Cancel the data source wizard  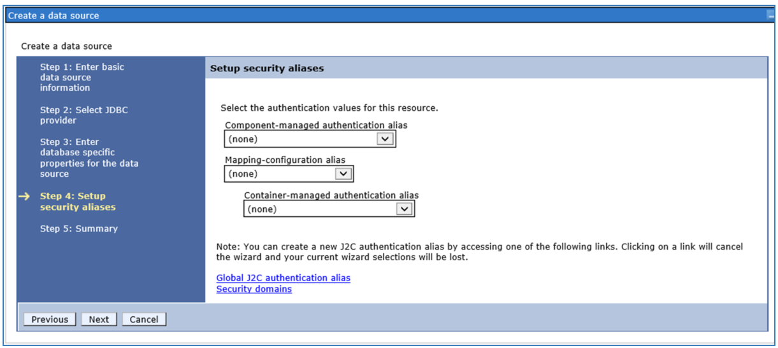pyautogui.click(x=144, y=319)
